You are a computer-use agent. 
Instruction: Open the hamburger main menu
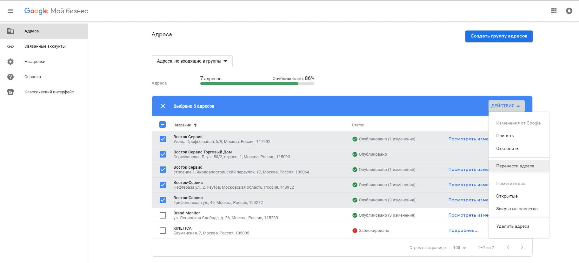coord(10,11)
